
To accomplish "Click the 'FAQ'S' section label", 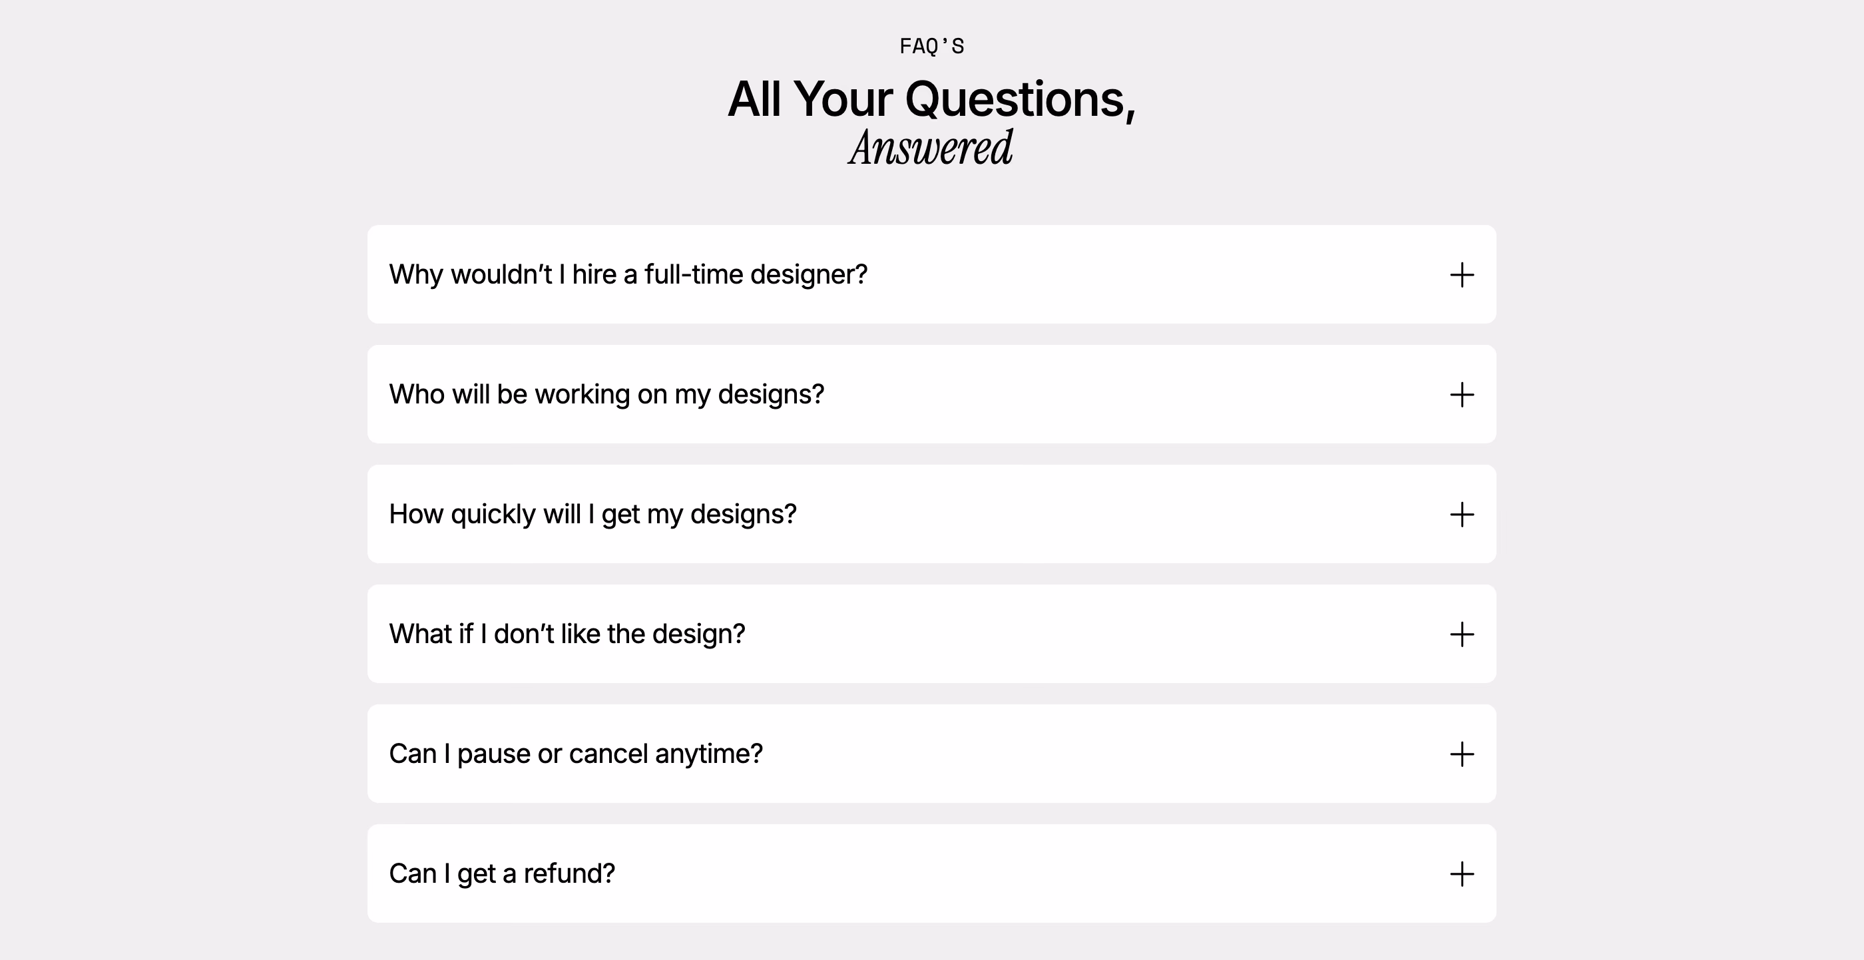I will click(932, 47).
